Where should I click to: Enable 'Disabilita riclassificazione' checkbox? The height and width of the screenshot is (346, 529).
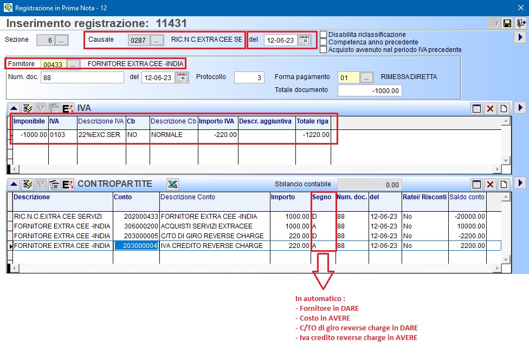click(323, 34)
